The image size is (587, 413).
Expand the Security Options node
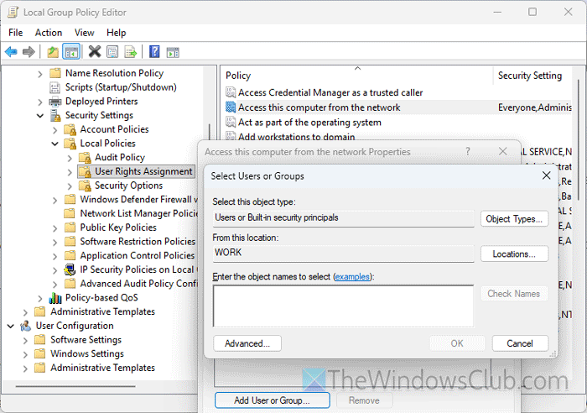[x=70, y=186]
